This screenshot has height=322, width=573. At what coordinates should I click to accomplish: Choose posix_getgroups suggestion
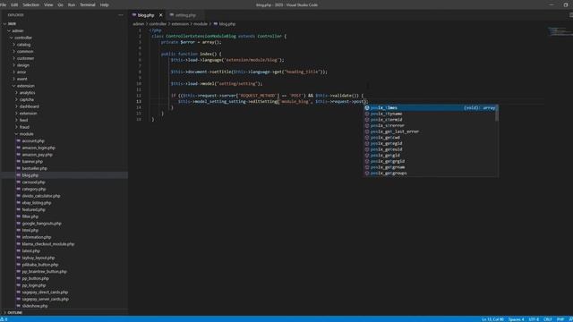(x=430, y=174)
